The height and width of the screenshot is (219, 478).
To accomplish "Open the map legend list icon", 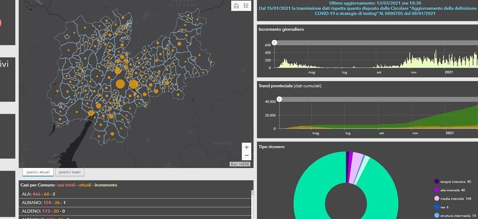I will (246, 5).
